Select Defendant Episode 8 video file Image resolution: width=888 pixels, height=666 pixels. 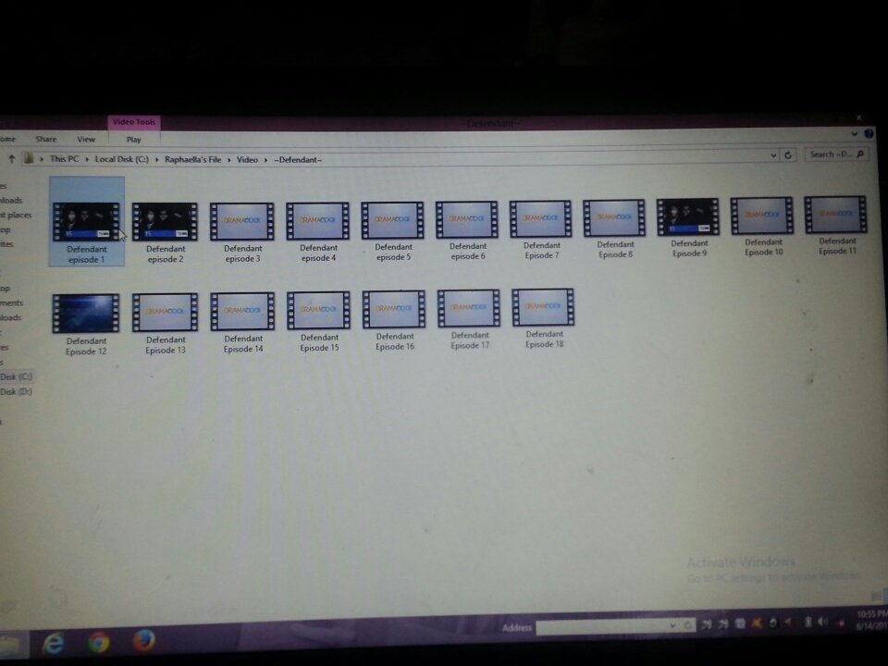tap(615, 228)
